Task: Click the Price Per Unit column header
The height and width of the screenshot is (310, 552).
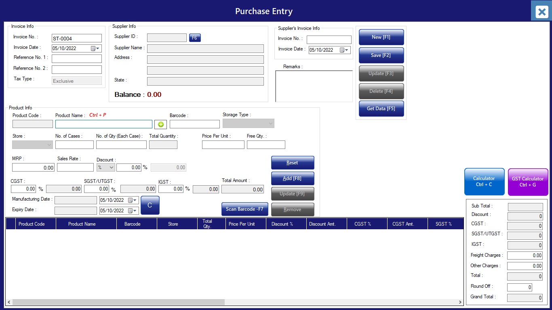Action: click(x=242, y=224)
